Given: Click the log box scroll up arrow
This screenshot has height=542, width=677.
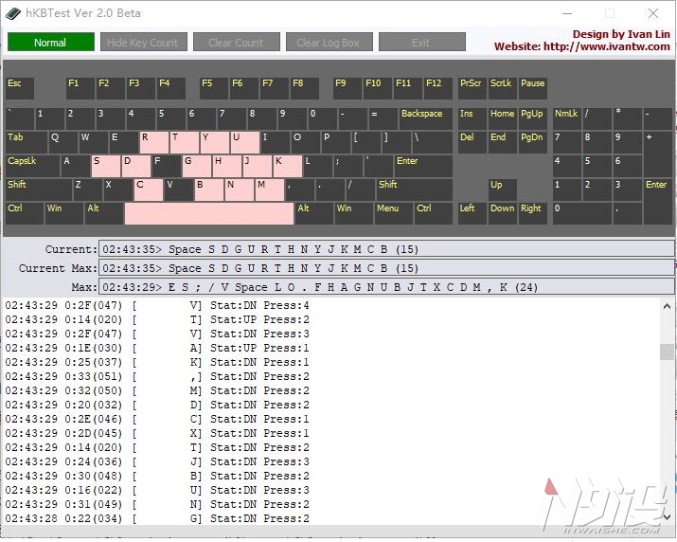Looking at the screenshot, I should click(x=667, y=306).
